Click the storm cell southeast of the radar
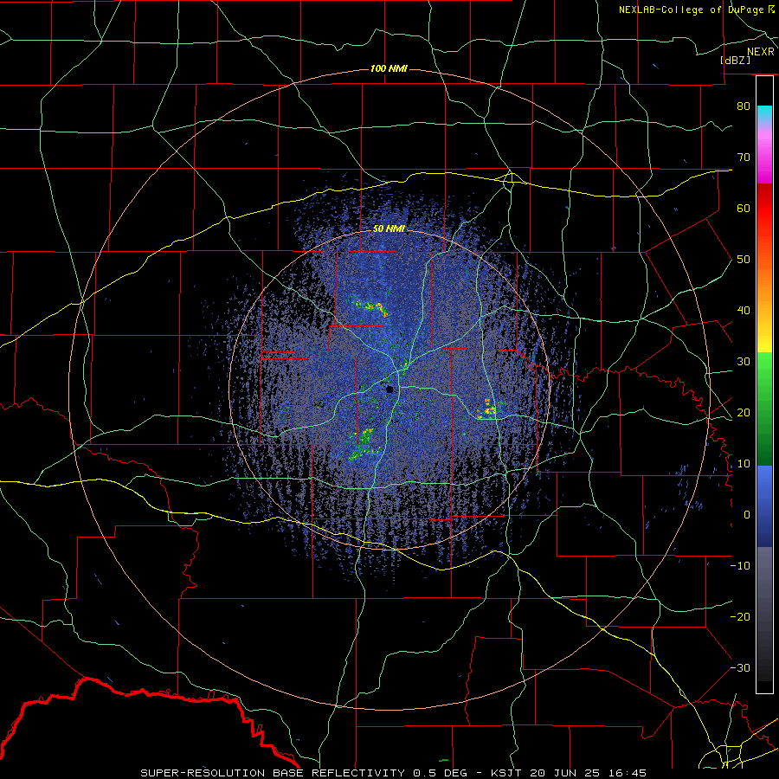Image resolution: width=779 pixels, height=779 pixels. click(x=487, y=410)
